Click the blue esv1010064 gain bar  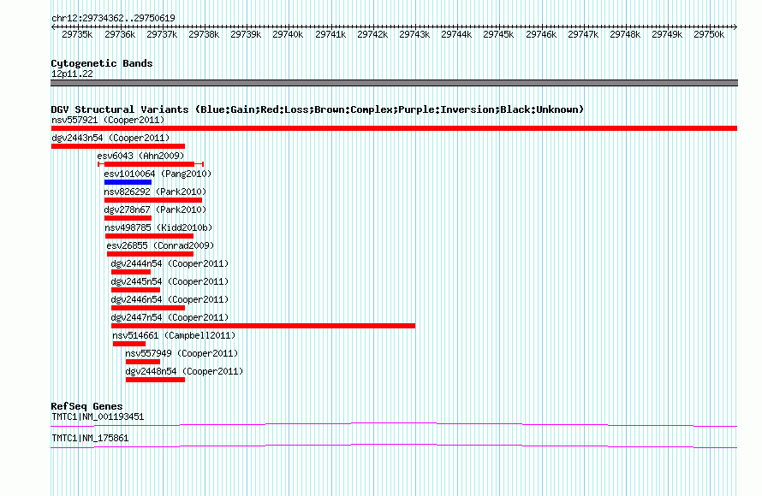[128, 182]
